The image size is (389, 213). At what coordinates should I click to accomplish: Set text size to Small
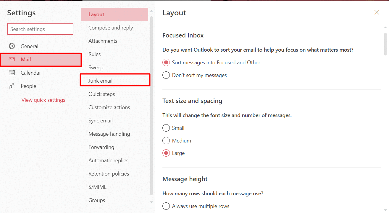coord(166,128)
